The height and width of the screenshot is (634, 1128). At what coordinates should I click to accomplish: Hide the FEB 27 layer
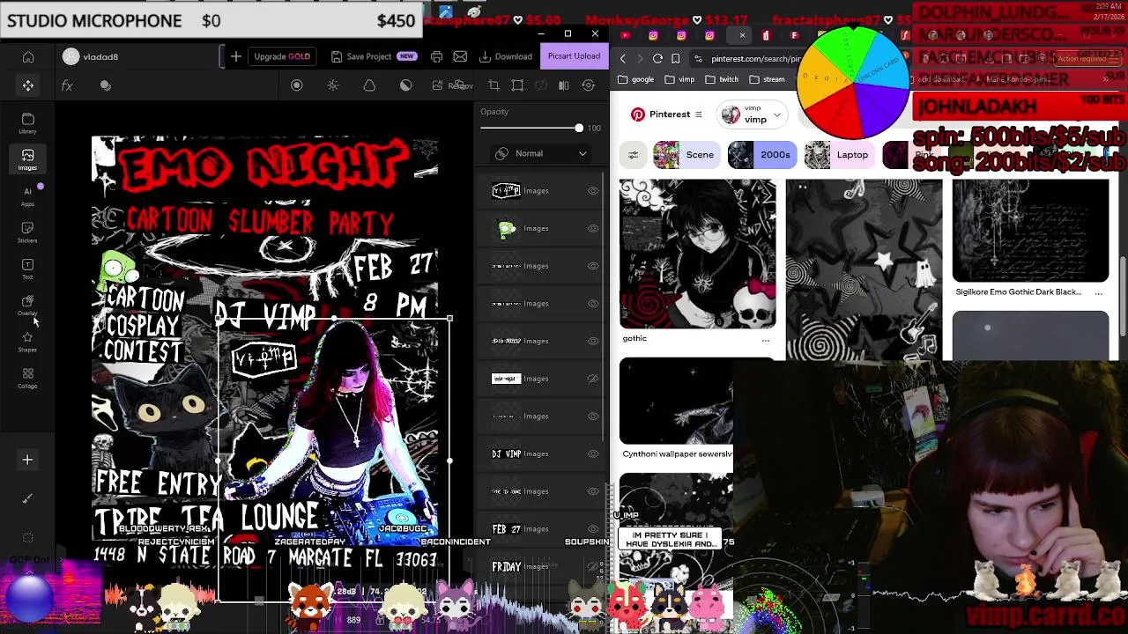point(593,528)
